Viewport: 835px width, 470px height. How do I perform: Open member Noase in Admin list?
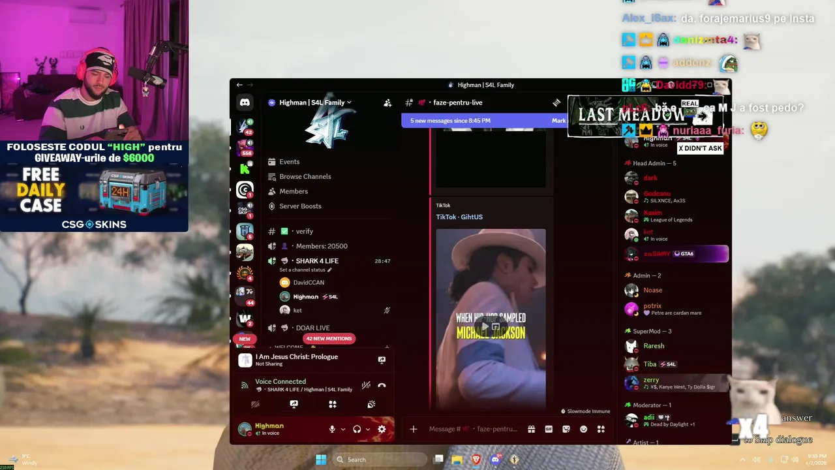(675, 290)
